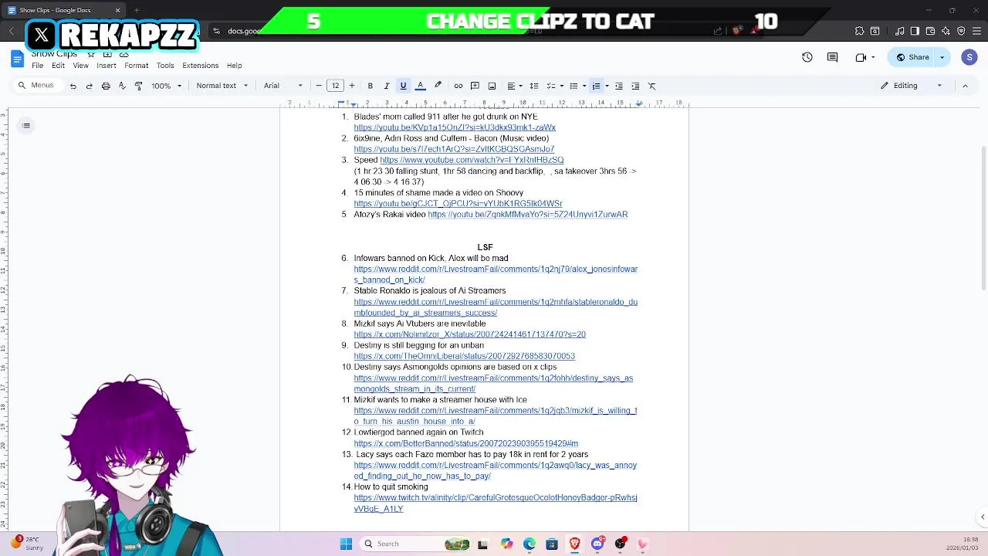Open the Tools menu
The width and height of the screenshot is (988, 556).
tap(165, 66)
